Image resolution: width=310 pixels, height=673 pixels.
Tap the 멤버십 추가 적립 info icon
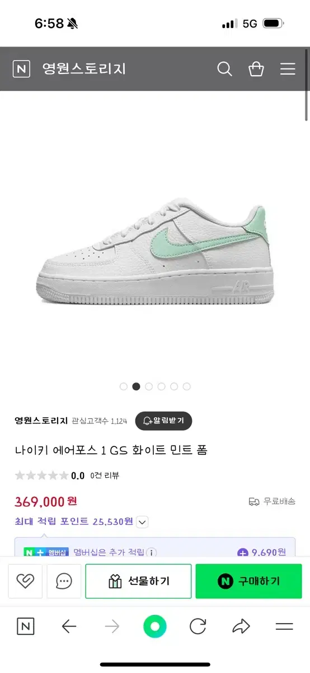pos(151,552)
